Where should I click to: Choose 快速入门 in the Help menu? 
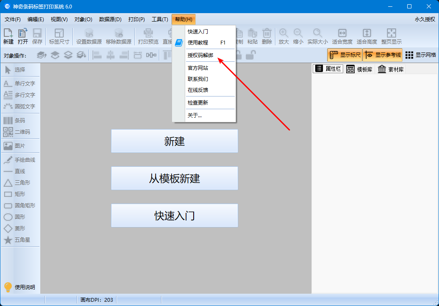click(x=204, y=32)
